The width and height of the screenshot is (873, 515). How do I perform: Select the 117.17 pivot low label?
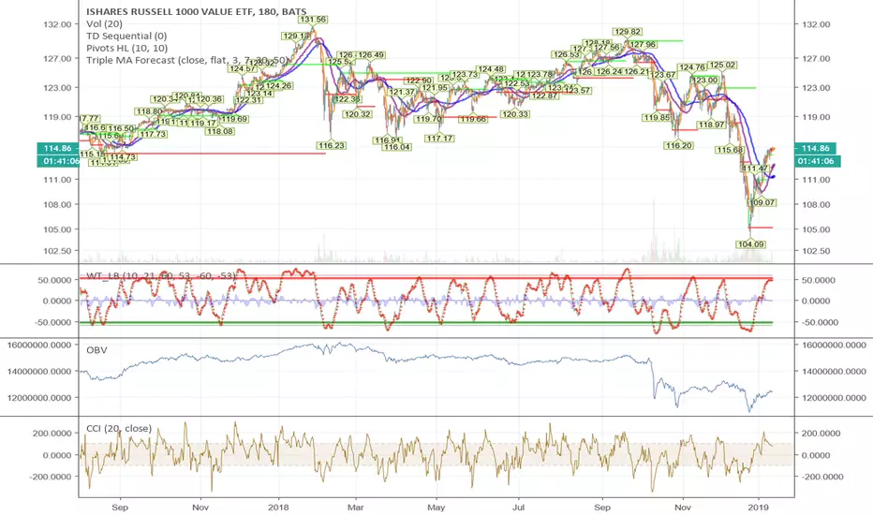coord(439,138)
